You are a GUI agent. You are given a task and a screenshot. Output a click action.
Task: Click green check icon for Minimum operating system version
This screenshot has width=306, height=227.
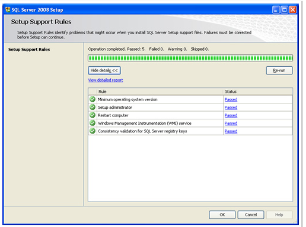93,99
